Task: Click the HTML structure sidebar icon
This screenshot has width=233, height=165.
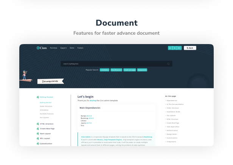Action: [x=38, y=124]
